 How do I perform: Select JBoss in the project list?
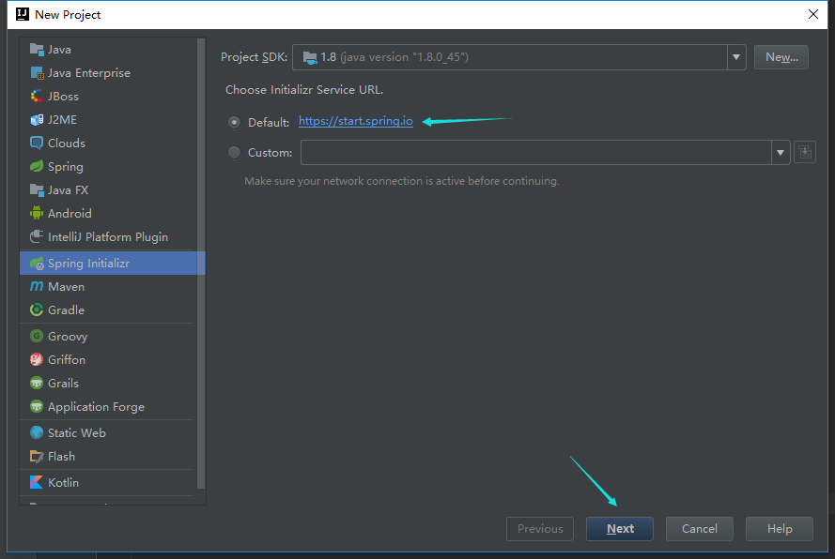coord(107,97)
